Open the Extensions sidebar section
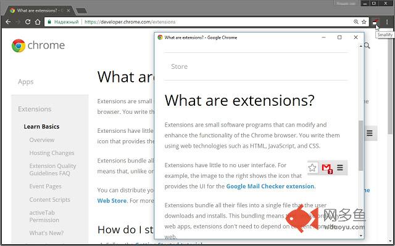The image size is (395, 246). coord(35,109)
